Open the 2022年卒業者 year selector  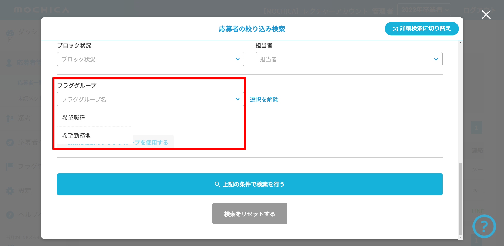[424, 10]
